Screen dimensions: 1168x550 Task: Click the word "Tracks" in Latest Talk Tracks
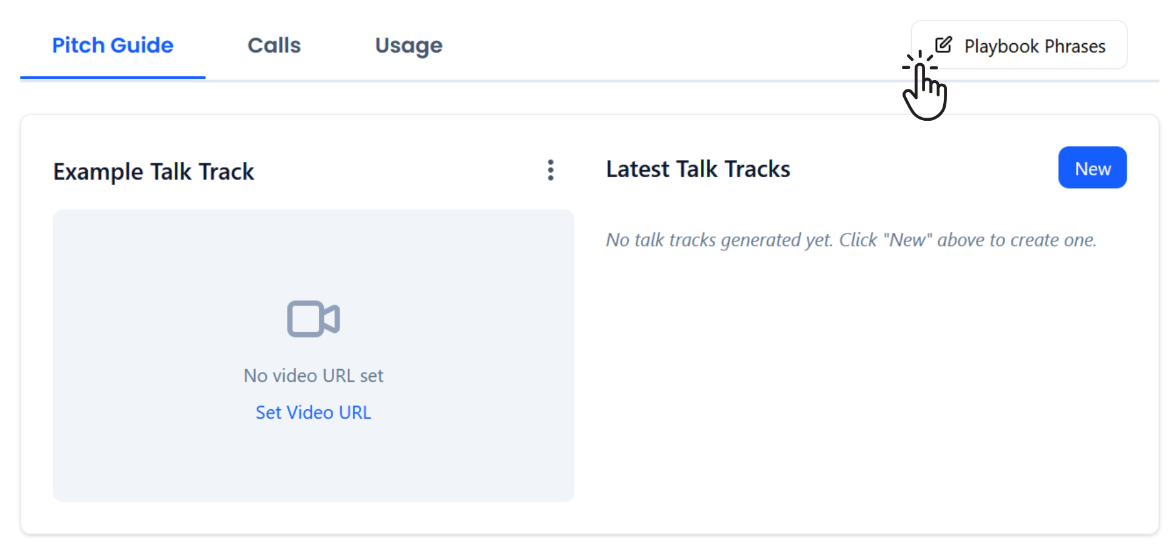pyautogui.click(x=757, y=170)
